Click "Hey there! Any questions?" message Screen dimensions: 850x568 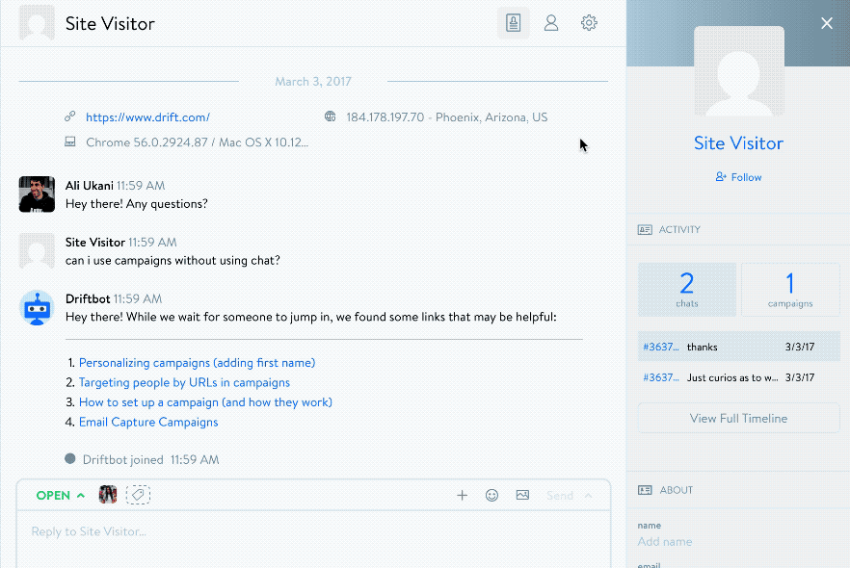[x=137, y=203]
